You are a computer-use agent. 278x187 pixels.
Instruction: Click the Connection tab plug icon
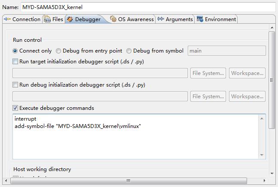[x=7, y=19]
